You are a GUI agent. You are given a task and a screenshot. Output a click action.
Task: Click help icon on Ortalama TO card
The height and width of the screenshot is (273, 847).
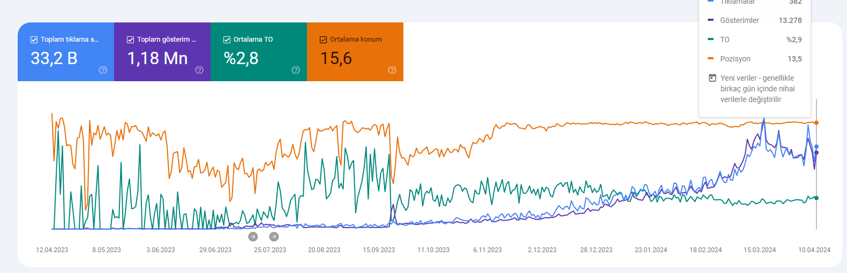(x=296, y=70)
